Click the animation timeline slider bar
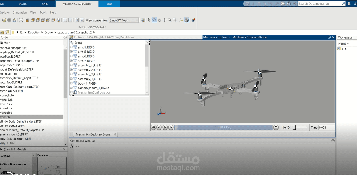 223,128
